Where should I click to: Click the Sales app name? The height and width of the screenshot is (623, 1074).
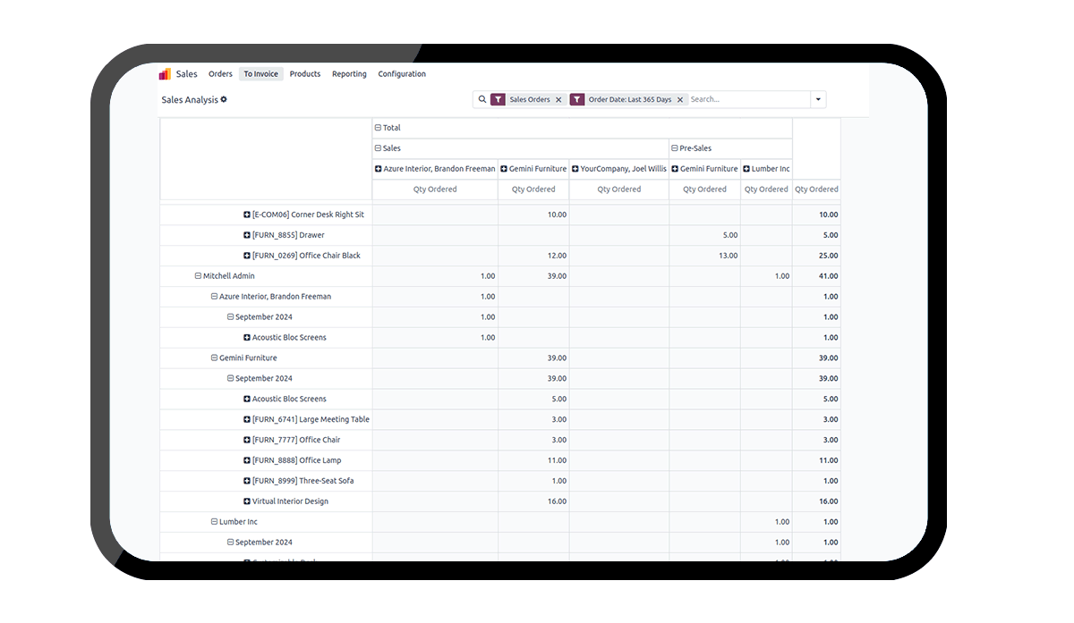186,74
